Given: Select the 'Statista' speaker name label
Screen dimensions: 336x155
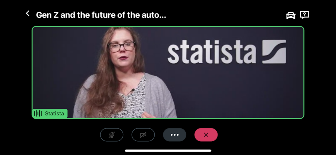Looking at the screenshot, I should [54, 113].
